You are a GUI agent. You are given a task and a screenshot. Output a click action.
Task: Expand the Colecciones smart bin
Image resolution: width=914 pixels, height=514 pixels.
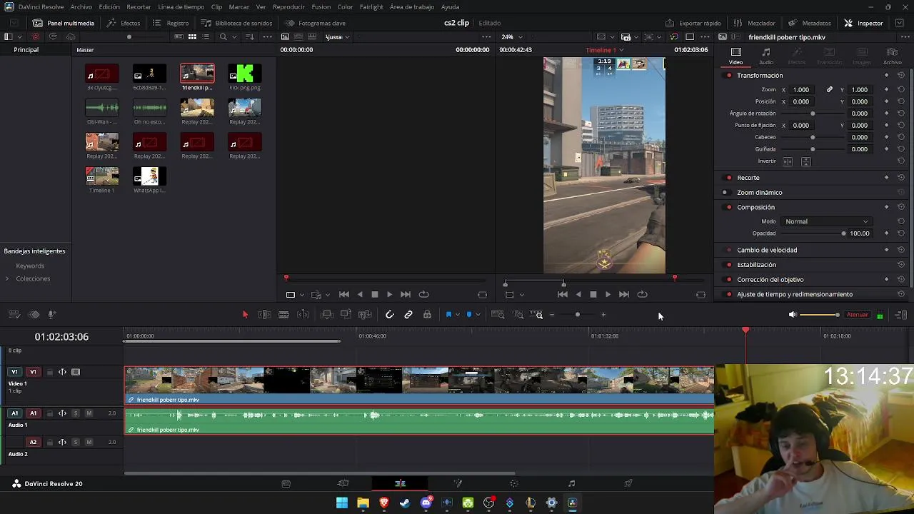point(7,278)
